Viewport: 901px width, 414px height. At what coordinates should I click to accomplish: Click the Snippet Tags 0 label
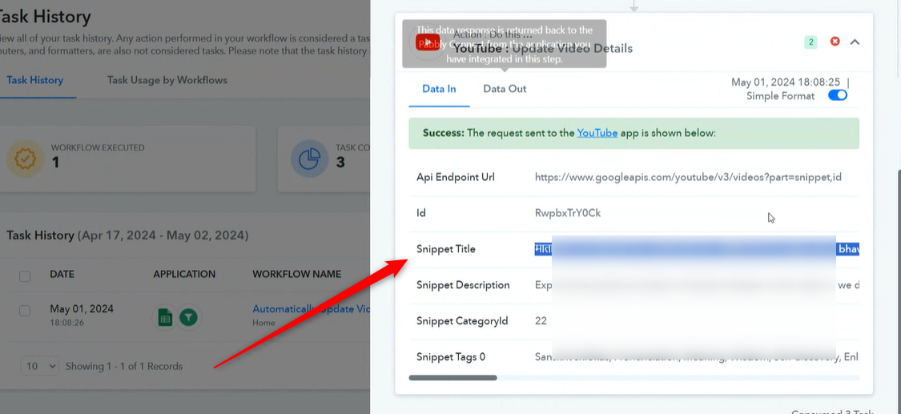(451, 357)
